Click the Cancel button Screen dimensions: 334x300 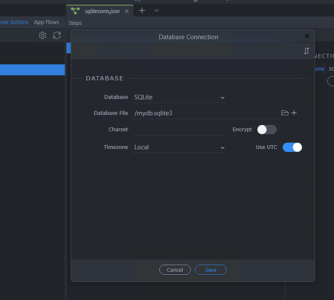(x=175, y=270)
